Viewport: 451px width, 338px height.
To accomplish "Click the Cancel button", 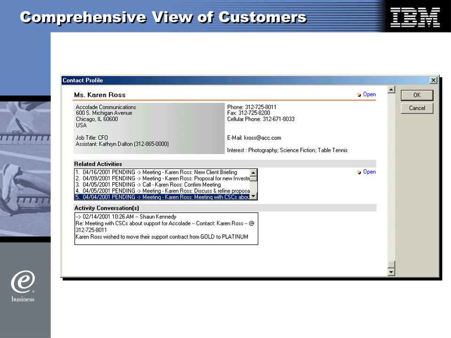I will [x=417, y=108].
